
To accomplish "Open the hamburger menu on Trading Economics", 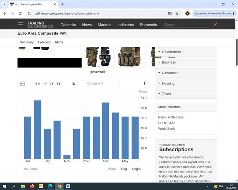I will coord(21,24).
